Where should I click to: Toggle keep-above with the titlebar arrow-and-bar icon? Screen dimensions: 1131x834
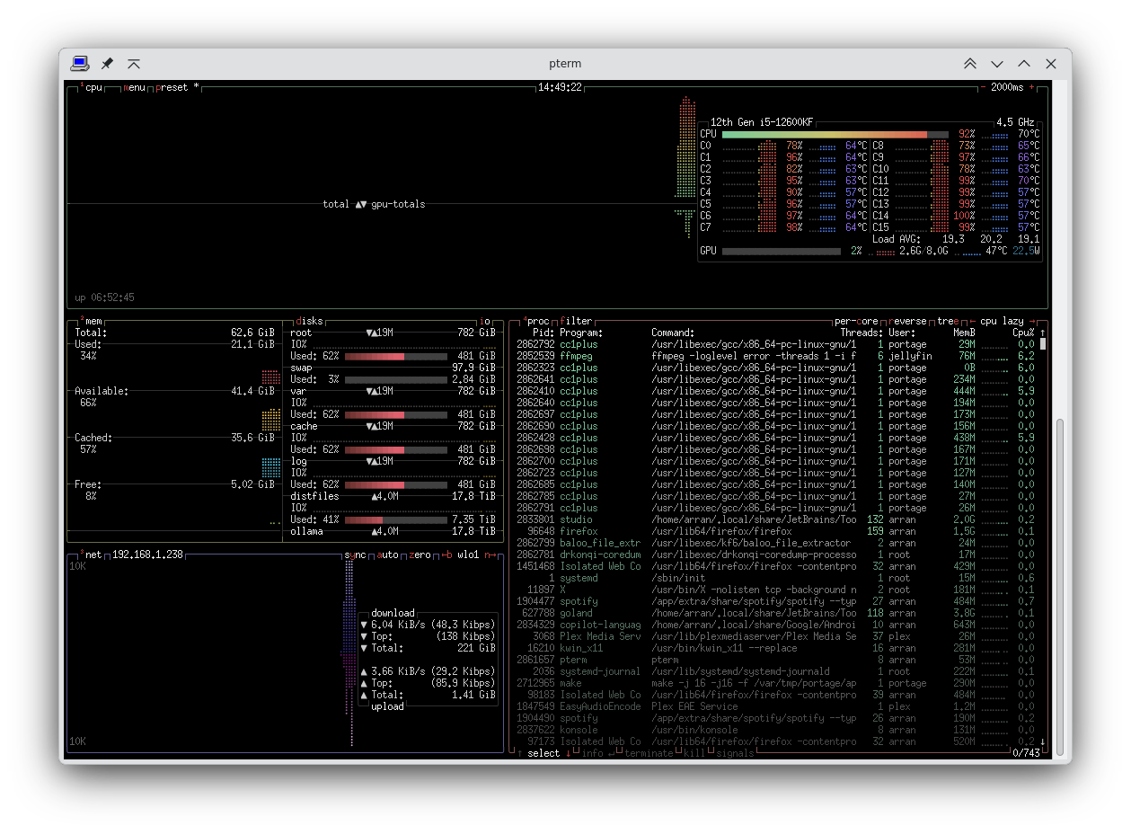pyautogui.click(x=134, y=64)
